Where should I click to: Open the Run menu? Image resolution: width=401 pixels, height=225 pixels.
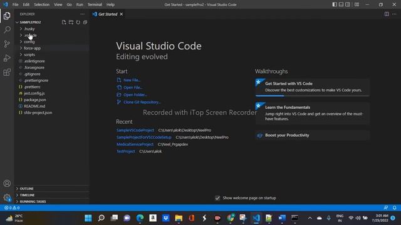point(80,4)
